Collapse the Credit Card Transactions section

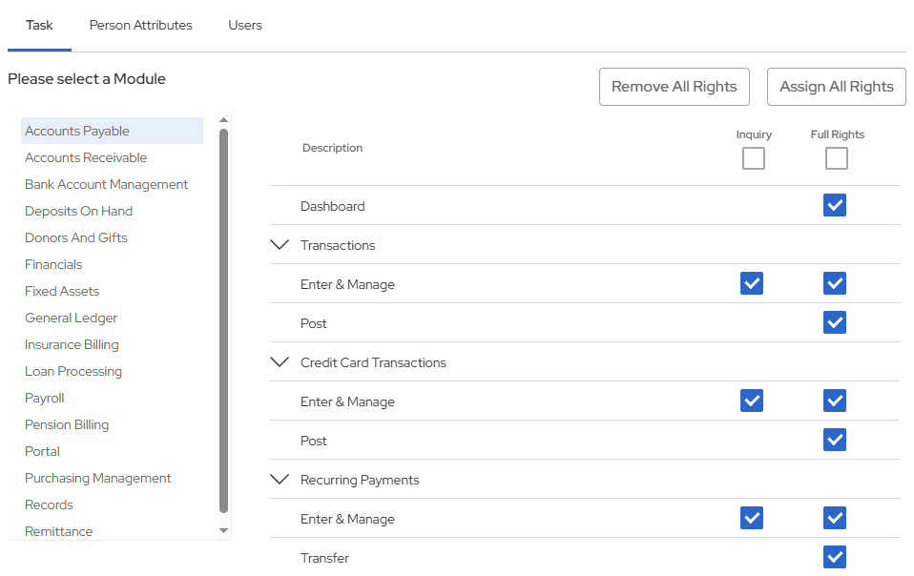click(x=280, y=362)
